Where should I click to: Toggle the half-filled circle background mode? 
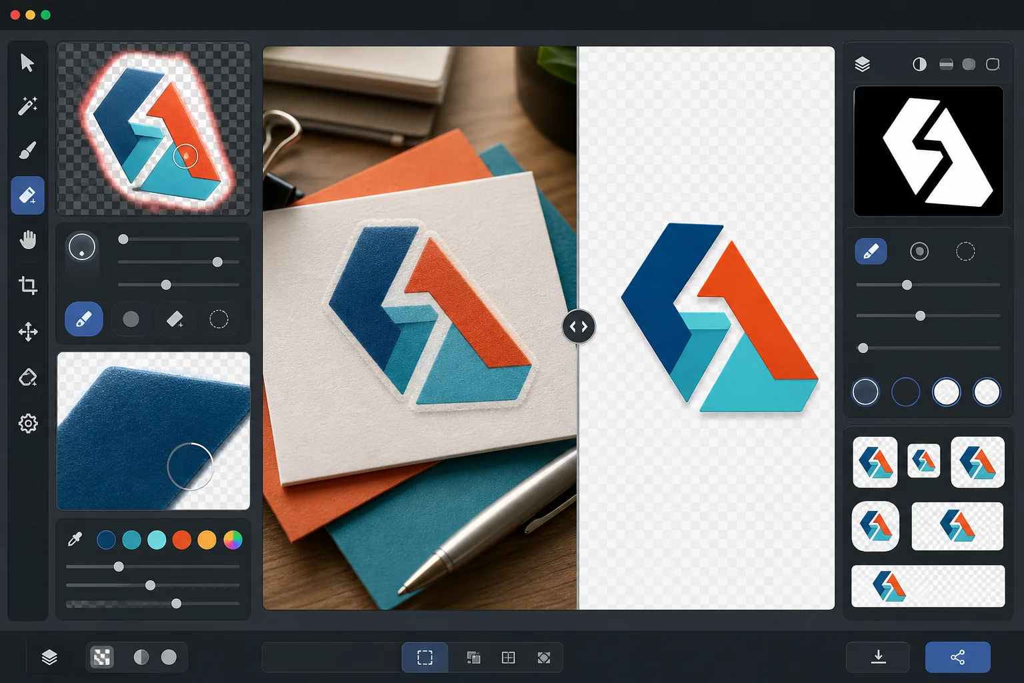pyautogui.click(x=141, y=658)
